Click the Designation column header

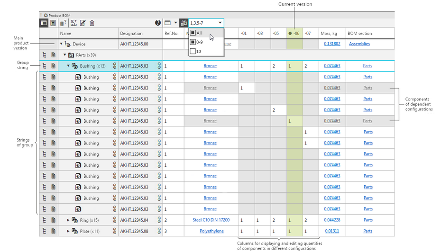tap(140, 33)
